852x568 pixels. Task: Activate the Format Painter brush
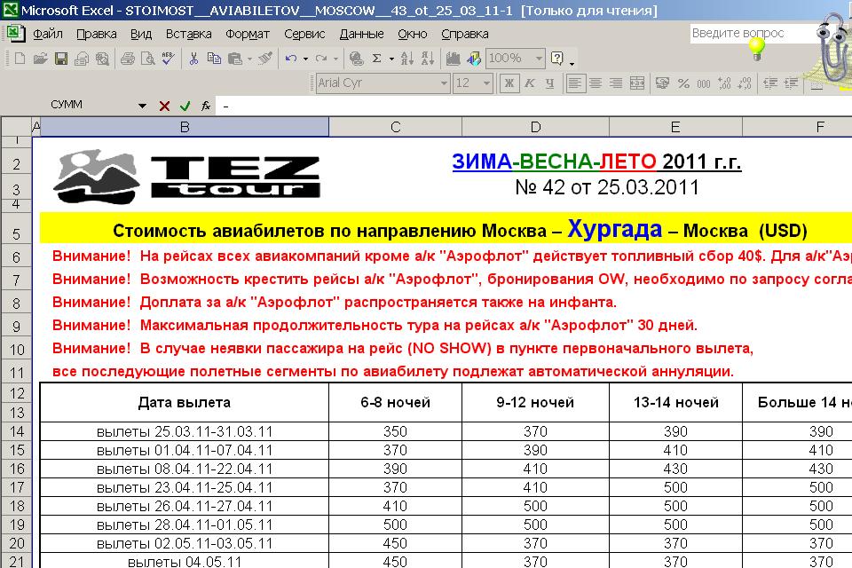pyautogui.click(x=265, y=59)
